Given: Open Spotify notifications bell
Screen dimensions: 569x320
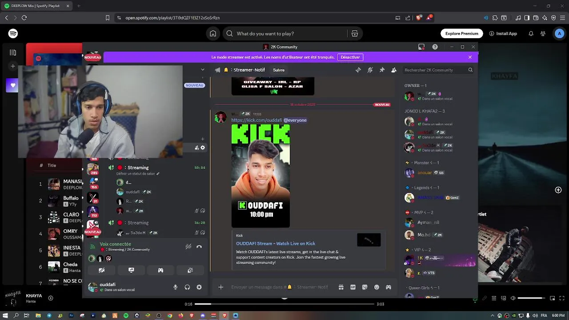Looking at the screenshot, I should [531, 33].
